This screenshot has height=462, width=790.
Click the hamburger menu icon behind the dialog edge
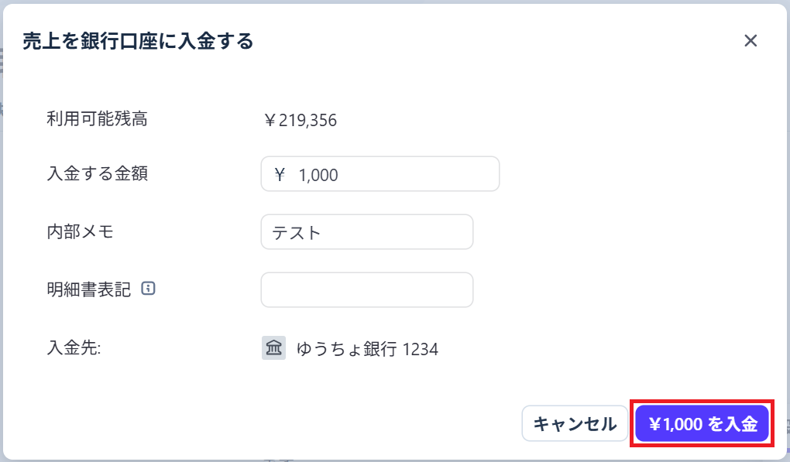point(2,60)
